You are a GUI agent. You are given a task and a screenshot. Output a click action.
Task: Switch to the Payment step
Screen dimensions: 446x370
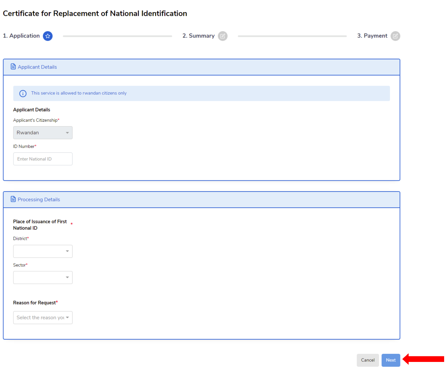[372, 36]
